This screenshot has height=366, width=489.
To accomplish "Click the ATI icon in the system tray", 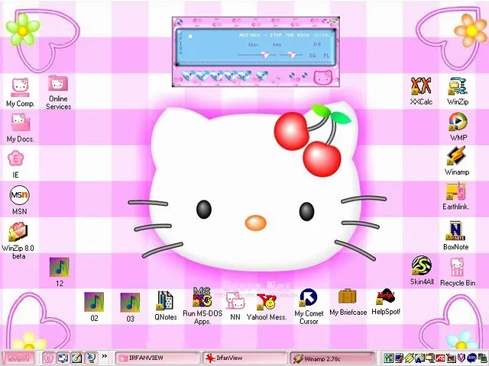I will pos(440,358).
